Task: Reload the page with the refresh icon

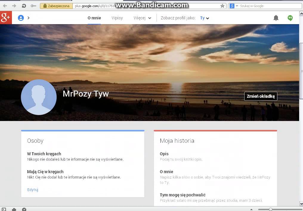Action: tap(24, 6)
